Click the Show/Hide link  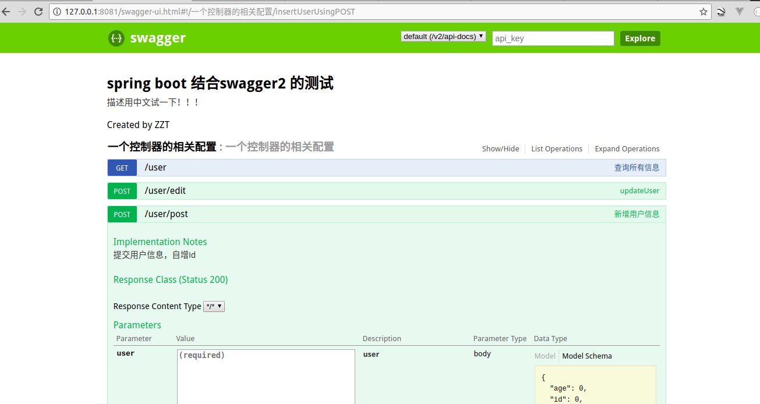click(x=500, y=149)
